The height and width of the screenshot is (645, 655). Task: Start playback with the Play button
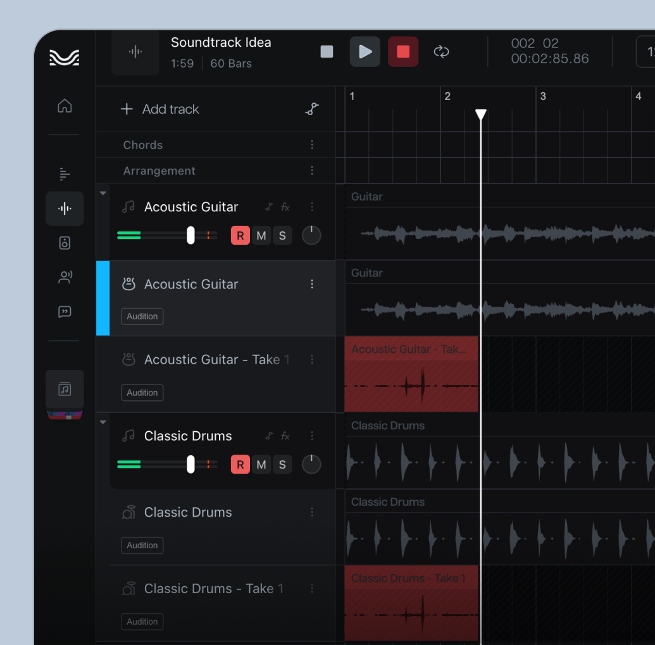365,52
